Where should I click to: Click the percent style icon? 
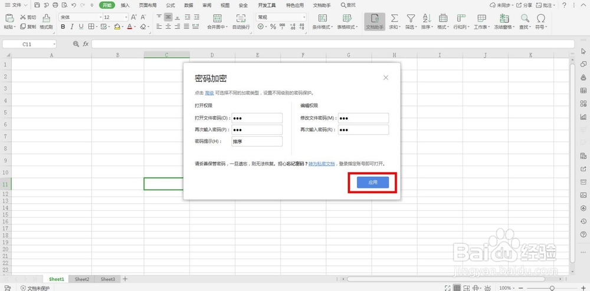pyautogui.click(x=273, y=27)
